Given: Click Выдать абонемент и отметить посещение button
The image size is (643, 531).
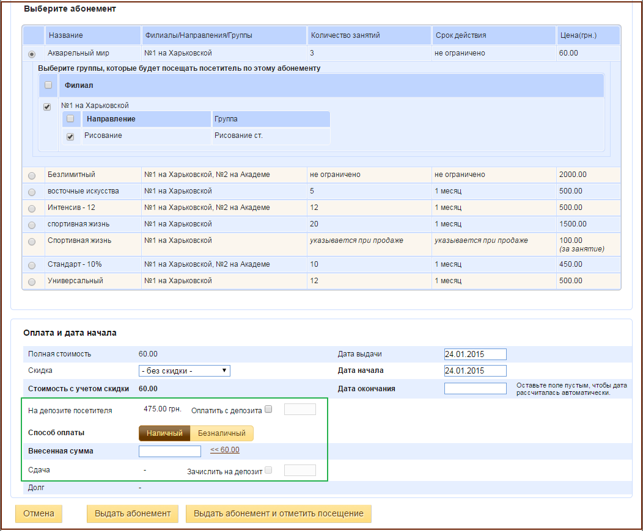Looking at the screenshot, I should tap(279, 513).
